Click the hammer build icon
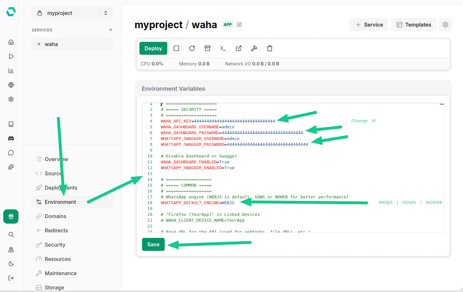The height and width of the screenshot is (292, 463). click(254, 48)
